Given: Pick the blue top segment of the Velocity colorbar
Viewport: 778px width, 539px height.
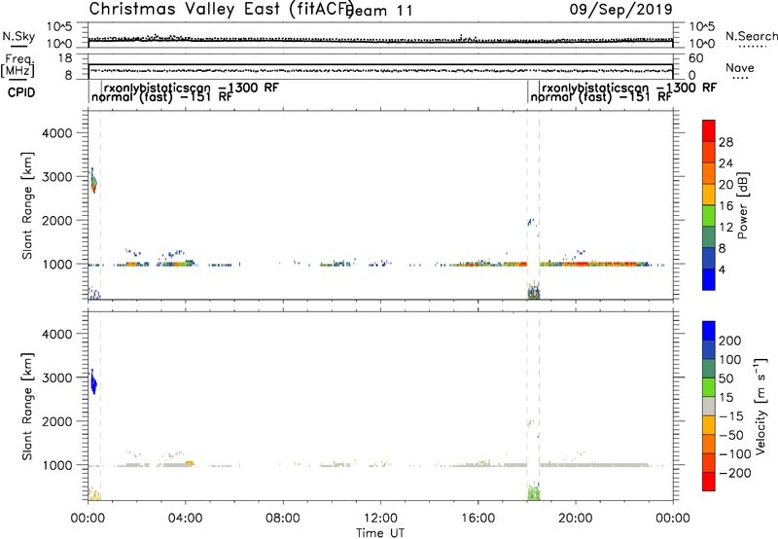Looking at the screenshot, I should point(709,331).
